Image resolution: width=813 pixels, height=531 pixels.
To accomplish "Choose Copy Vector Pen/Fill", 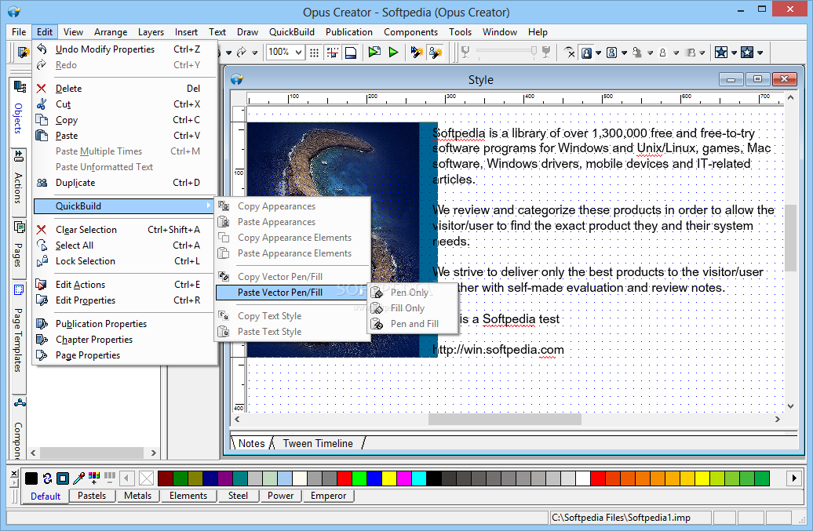I will point(292,277).
